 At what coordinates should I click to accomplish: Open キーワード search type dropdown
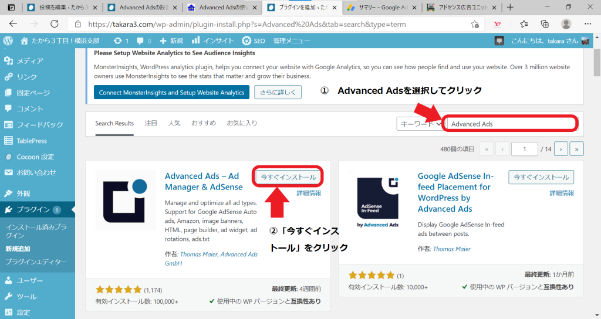[419, 124]
